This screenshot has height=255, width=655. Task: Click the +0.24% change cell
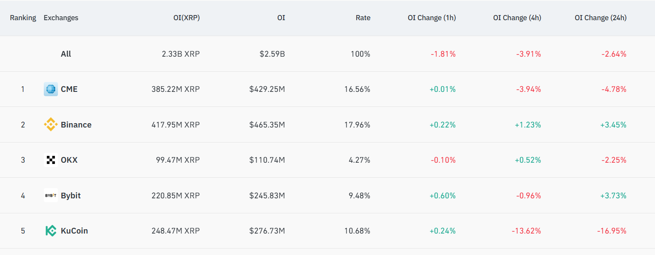pos(443,231)
